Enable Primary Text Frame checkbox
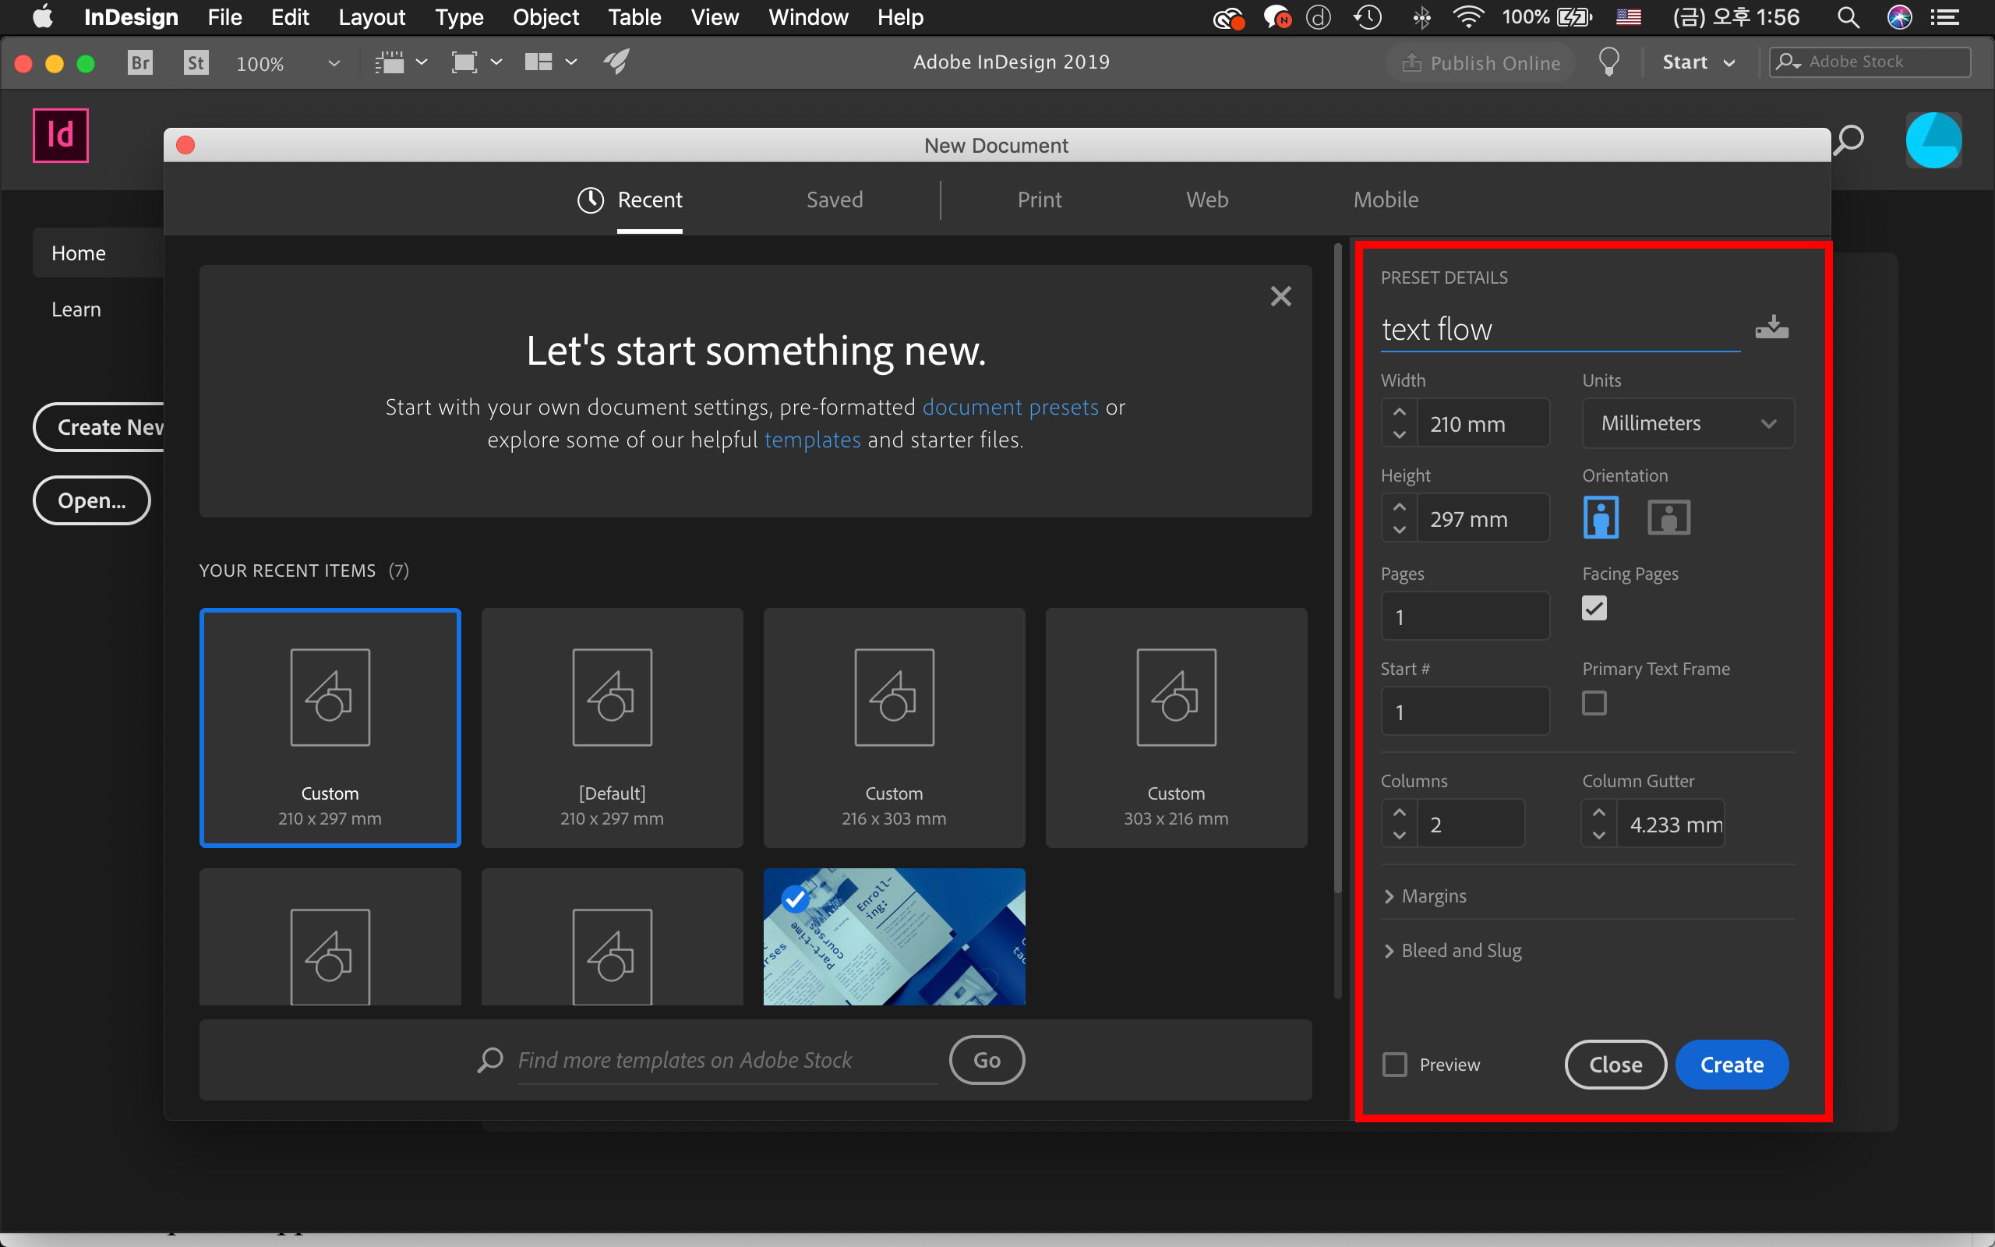 pyautogui.click(x=1594, y=704)
